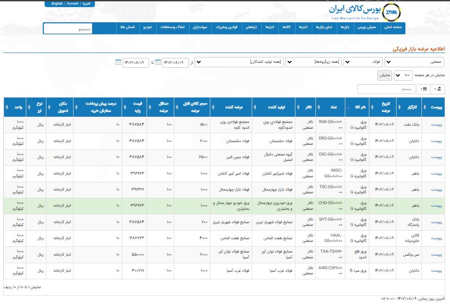Open خودرو menu item
The image size is (450, 306).
pyautogui.click(x=147, y=27)
